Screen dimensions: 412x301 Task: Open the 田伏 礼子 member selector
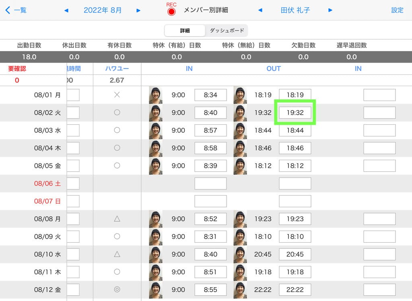pyautogui.click(x=295, y=10)
